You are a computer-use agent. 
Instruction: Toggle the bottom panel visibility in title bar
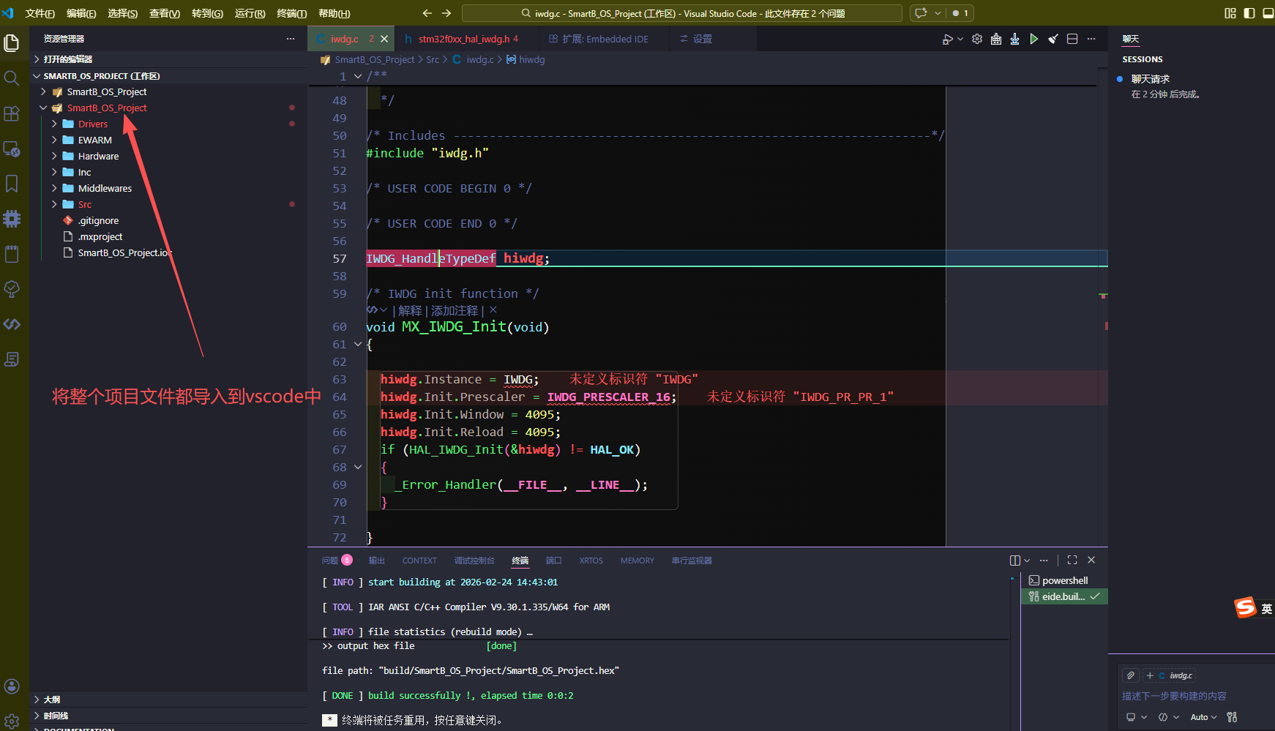1267,13
